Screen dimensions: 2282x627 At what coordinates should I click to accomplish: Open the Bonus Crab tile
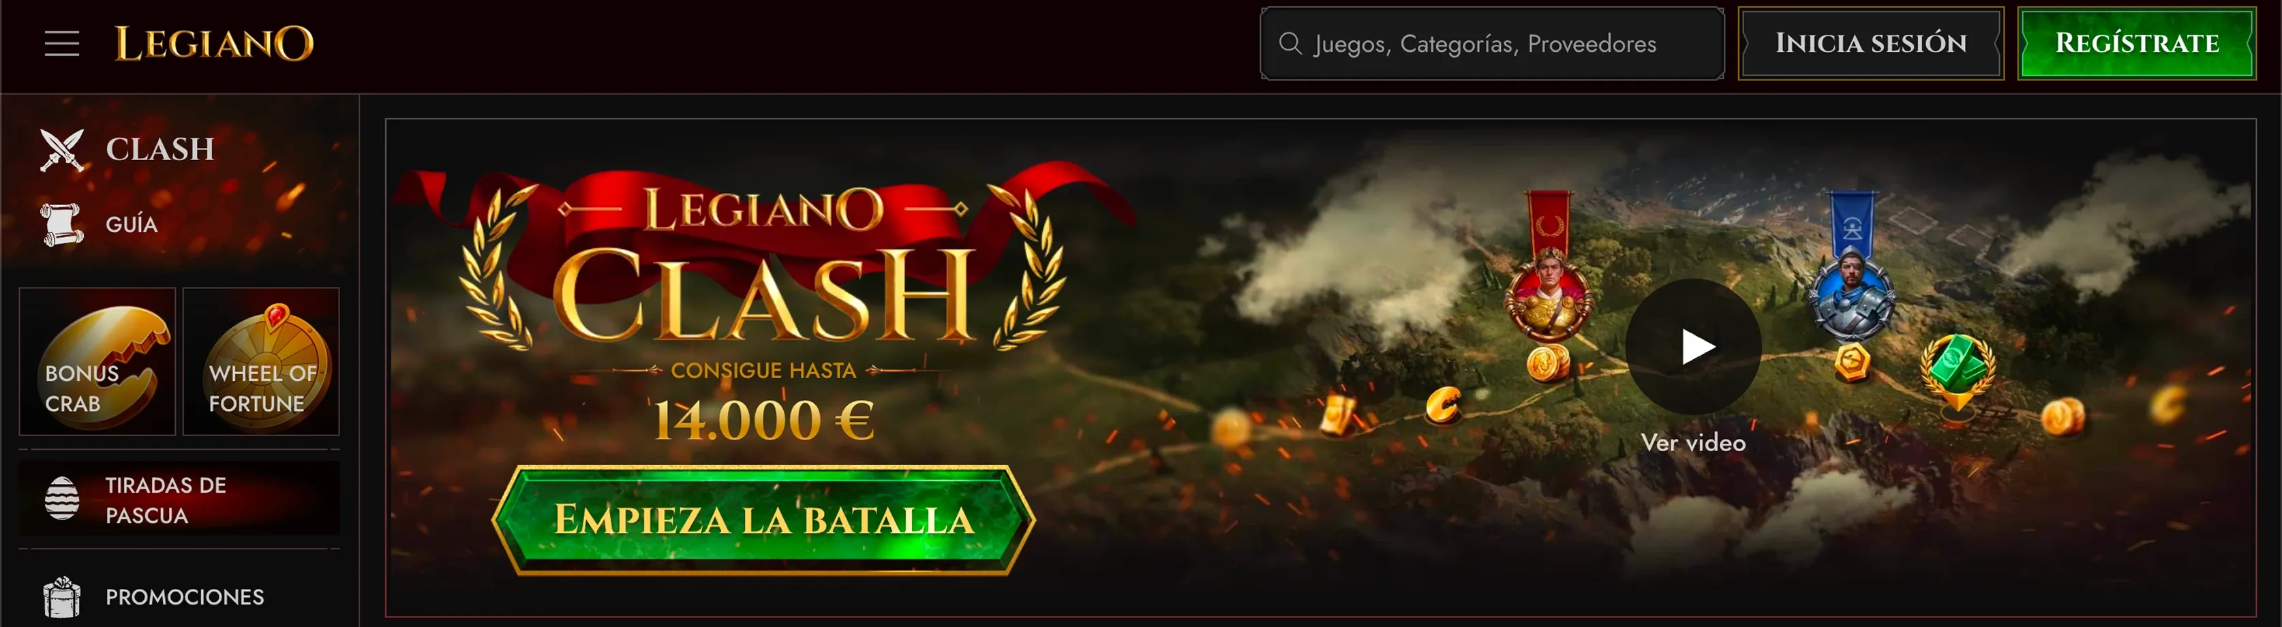click(97, 361)
